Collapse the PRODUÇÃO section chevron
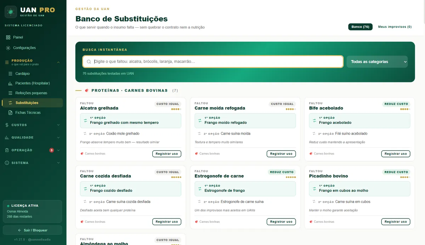This screenshot has height=245, width=425. tap(58, 62)
